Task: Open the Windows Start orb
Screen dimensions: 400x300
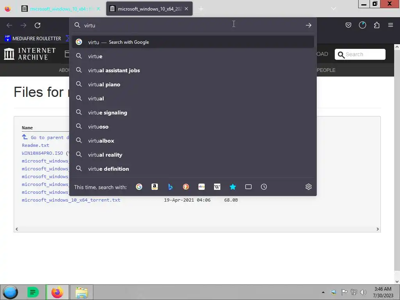Action: coord(10,292)
